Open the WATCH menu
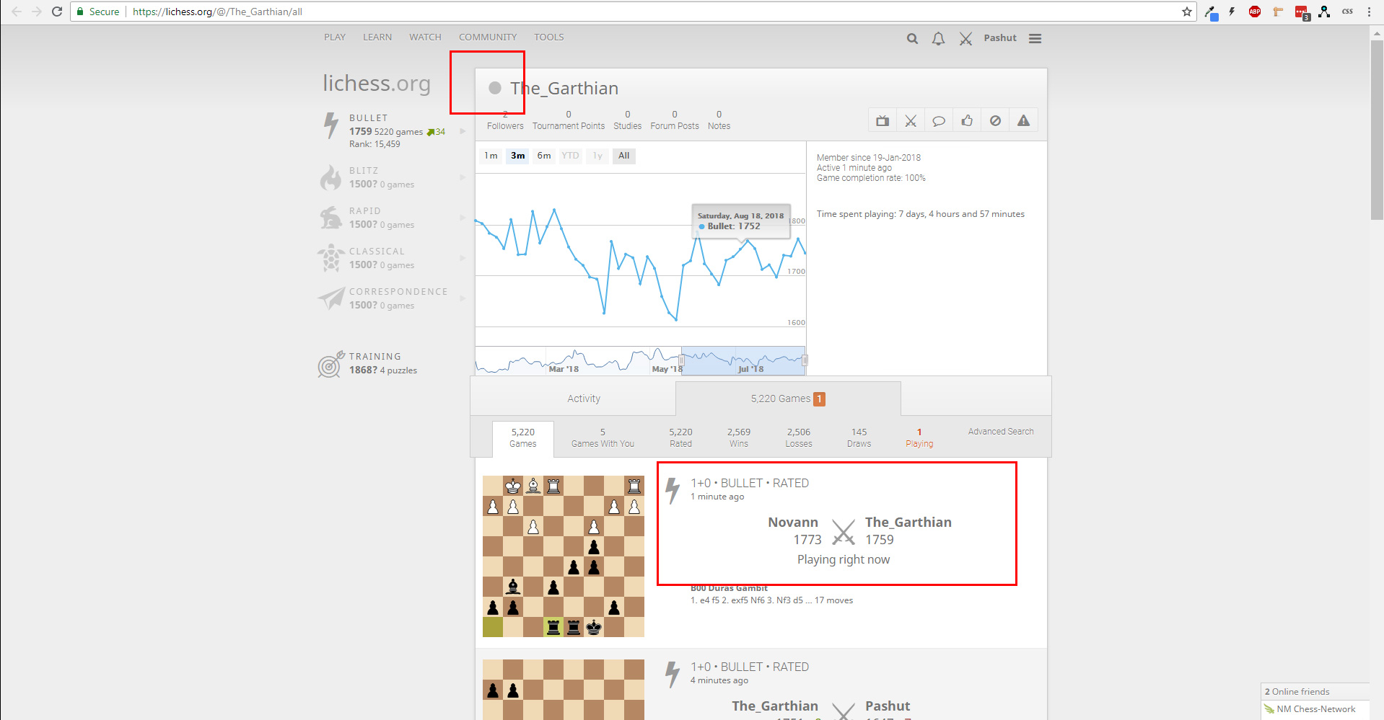This screenshot has height=720, width=1384. (x=425, y=37)
